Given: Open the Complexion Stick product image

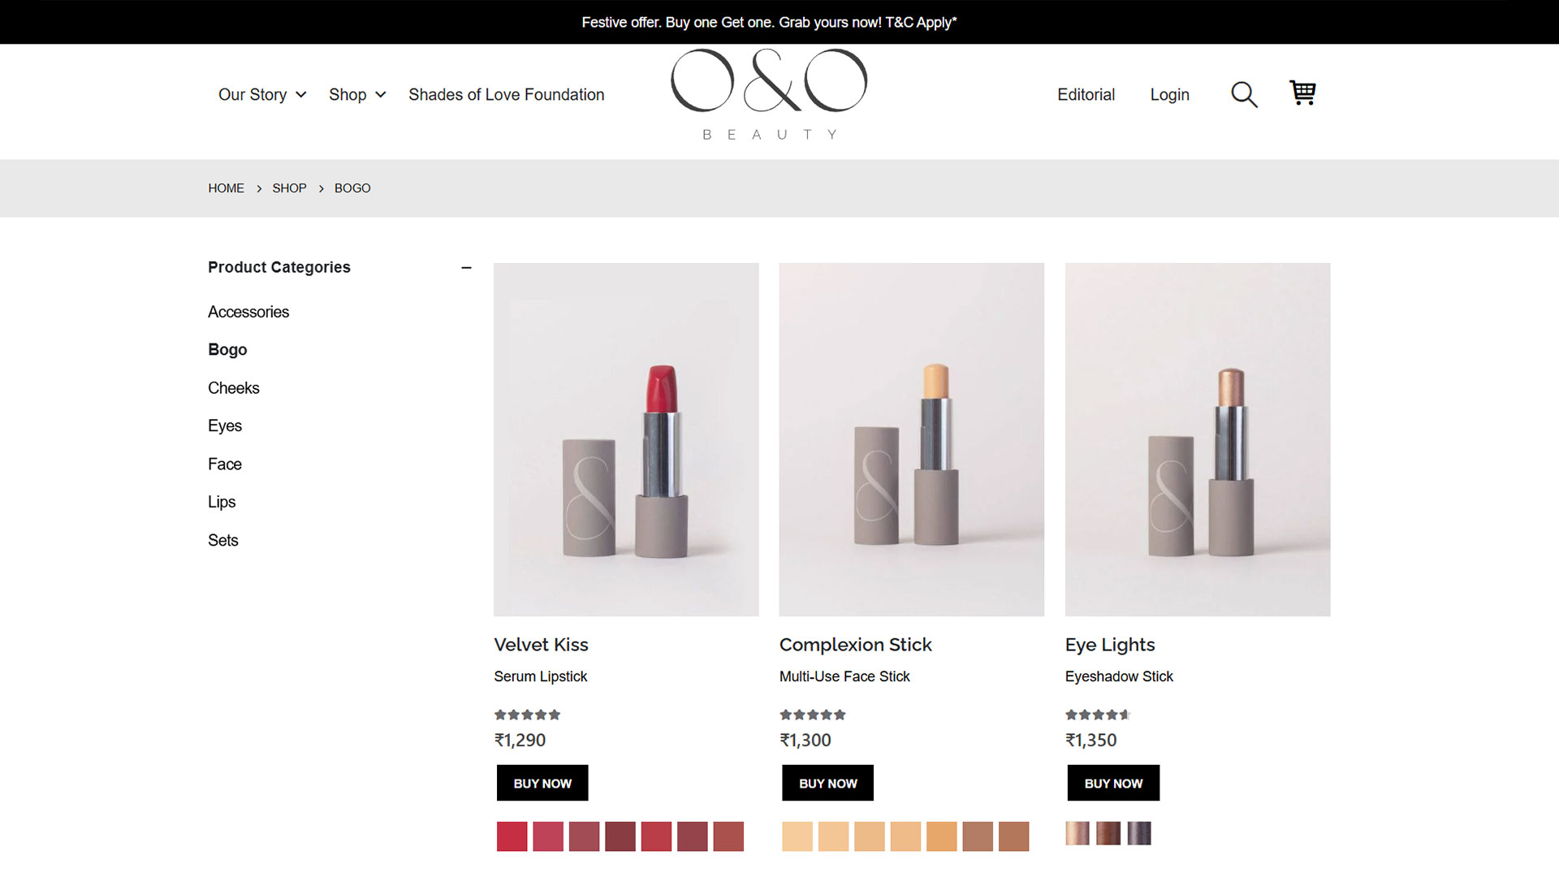Looking at the screenshot, I should [x=912, y=439].
